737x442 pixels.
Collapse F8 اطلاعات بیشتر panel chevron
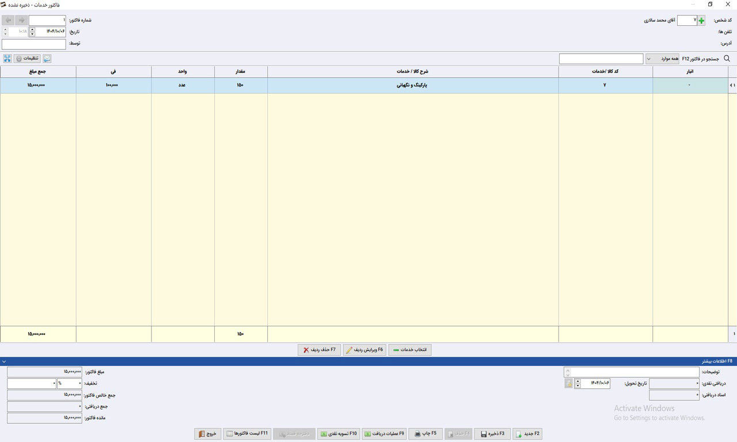[x=4, y=361]
